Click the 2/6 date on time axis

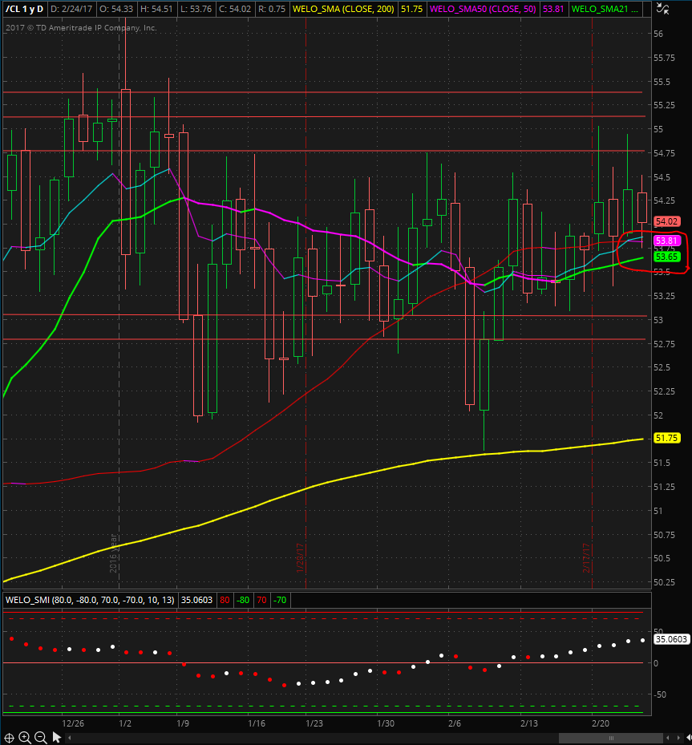pyautogui.click(x=455, y=723)
